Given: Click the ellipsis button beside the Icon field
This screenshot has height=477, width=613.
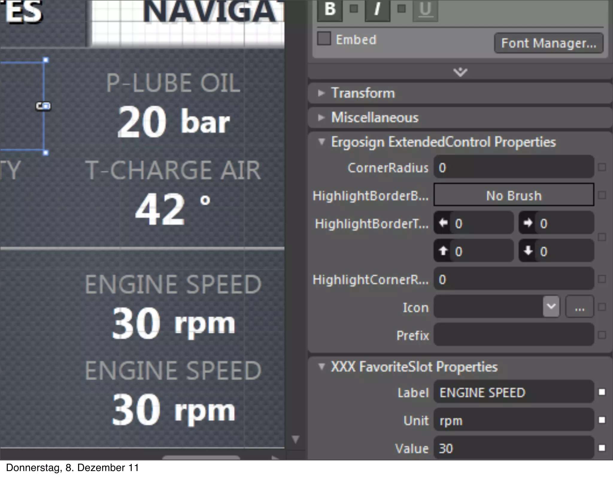Looking at the screenshot, I should click(x=579, y=307).
